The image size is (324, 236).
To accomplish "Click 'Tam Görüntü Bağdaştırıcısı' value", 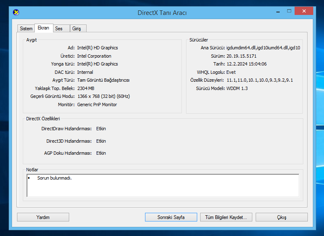I will (103, 80).
